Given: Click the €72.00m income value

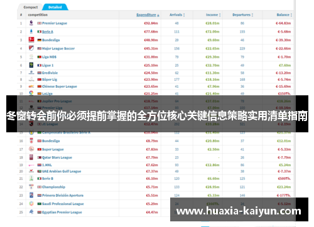Looking at the screenshot, I should coord(212,31).
